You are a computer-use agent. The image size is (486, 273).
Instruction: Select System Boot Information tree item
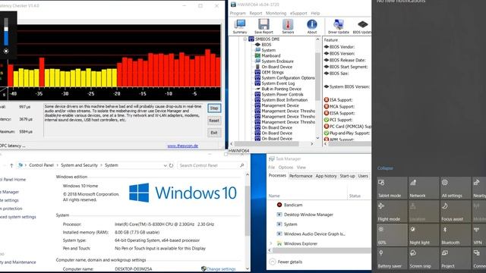284,100
